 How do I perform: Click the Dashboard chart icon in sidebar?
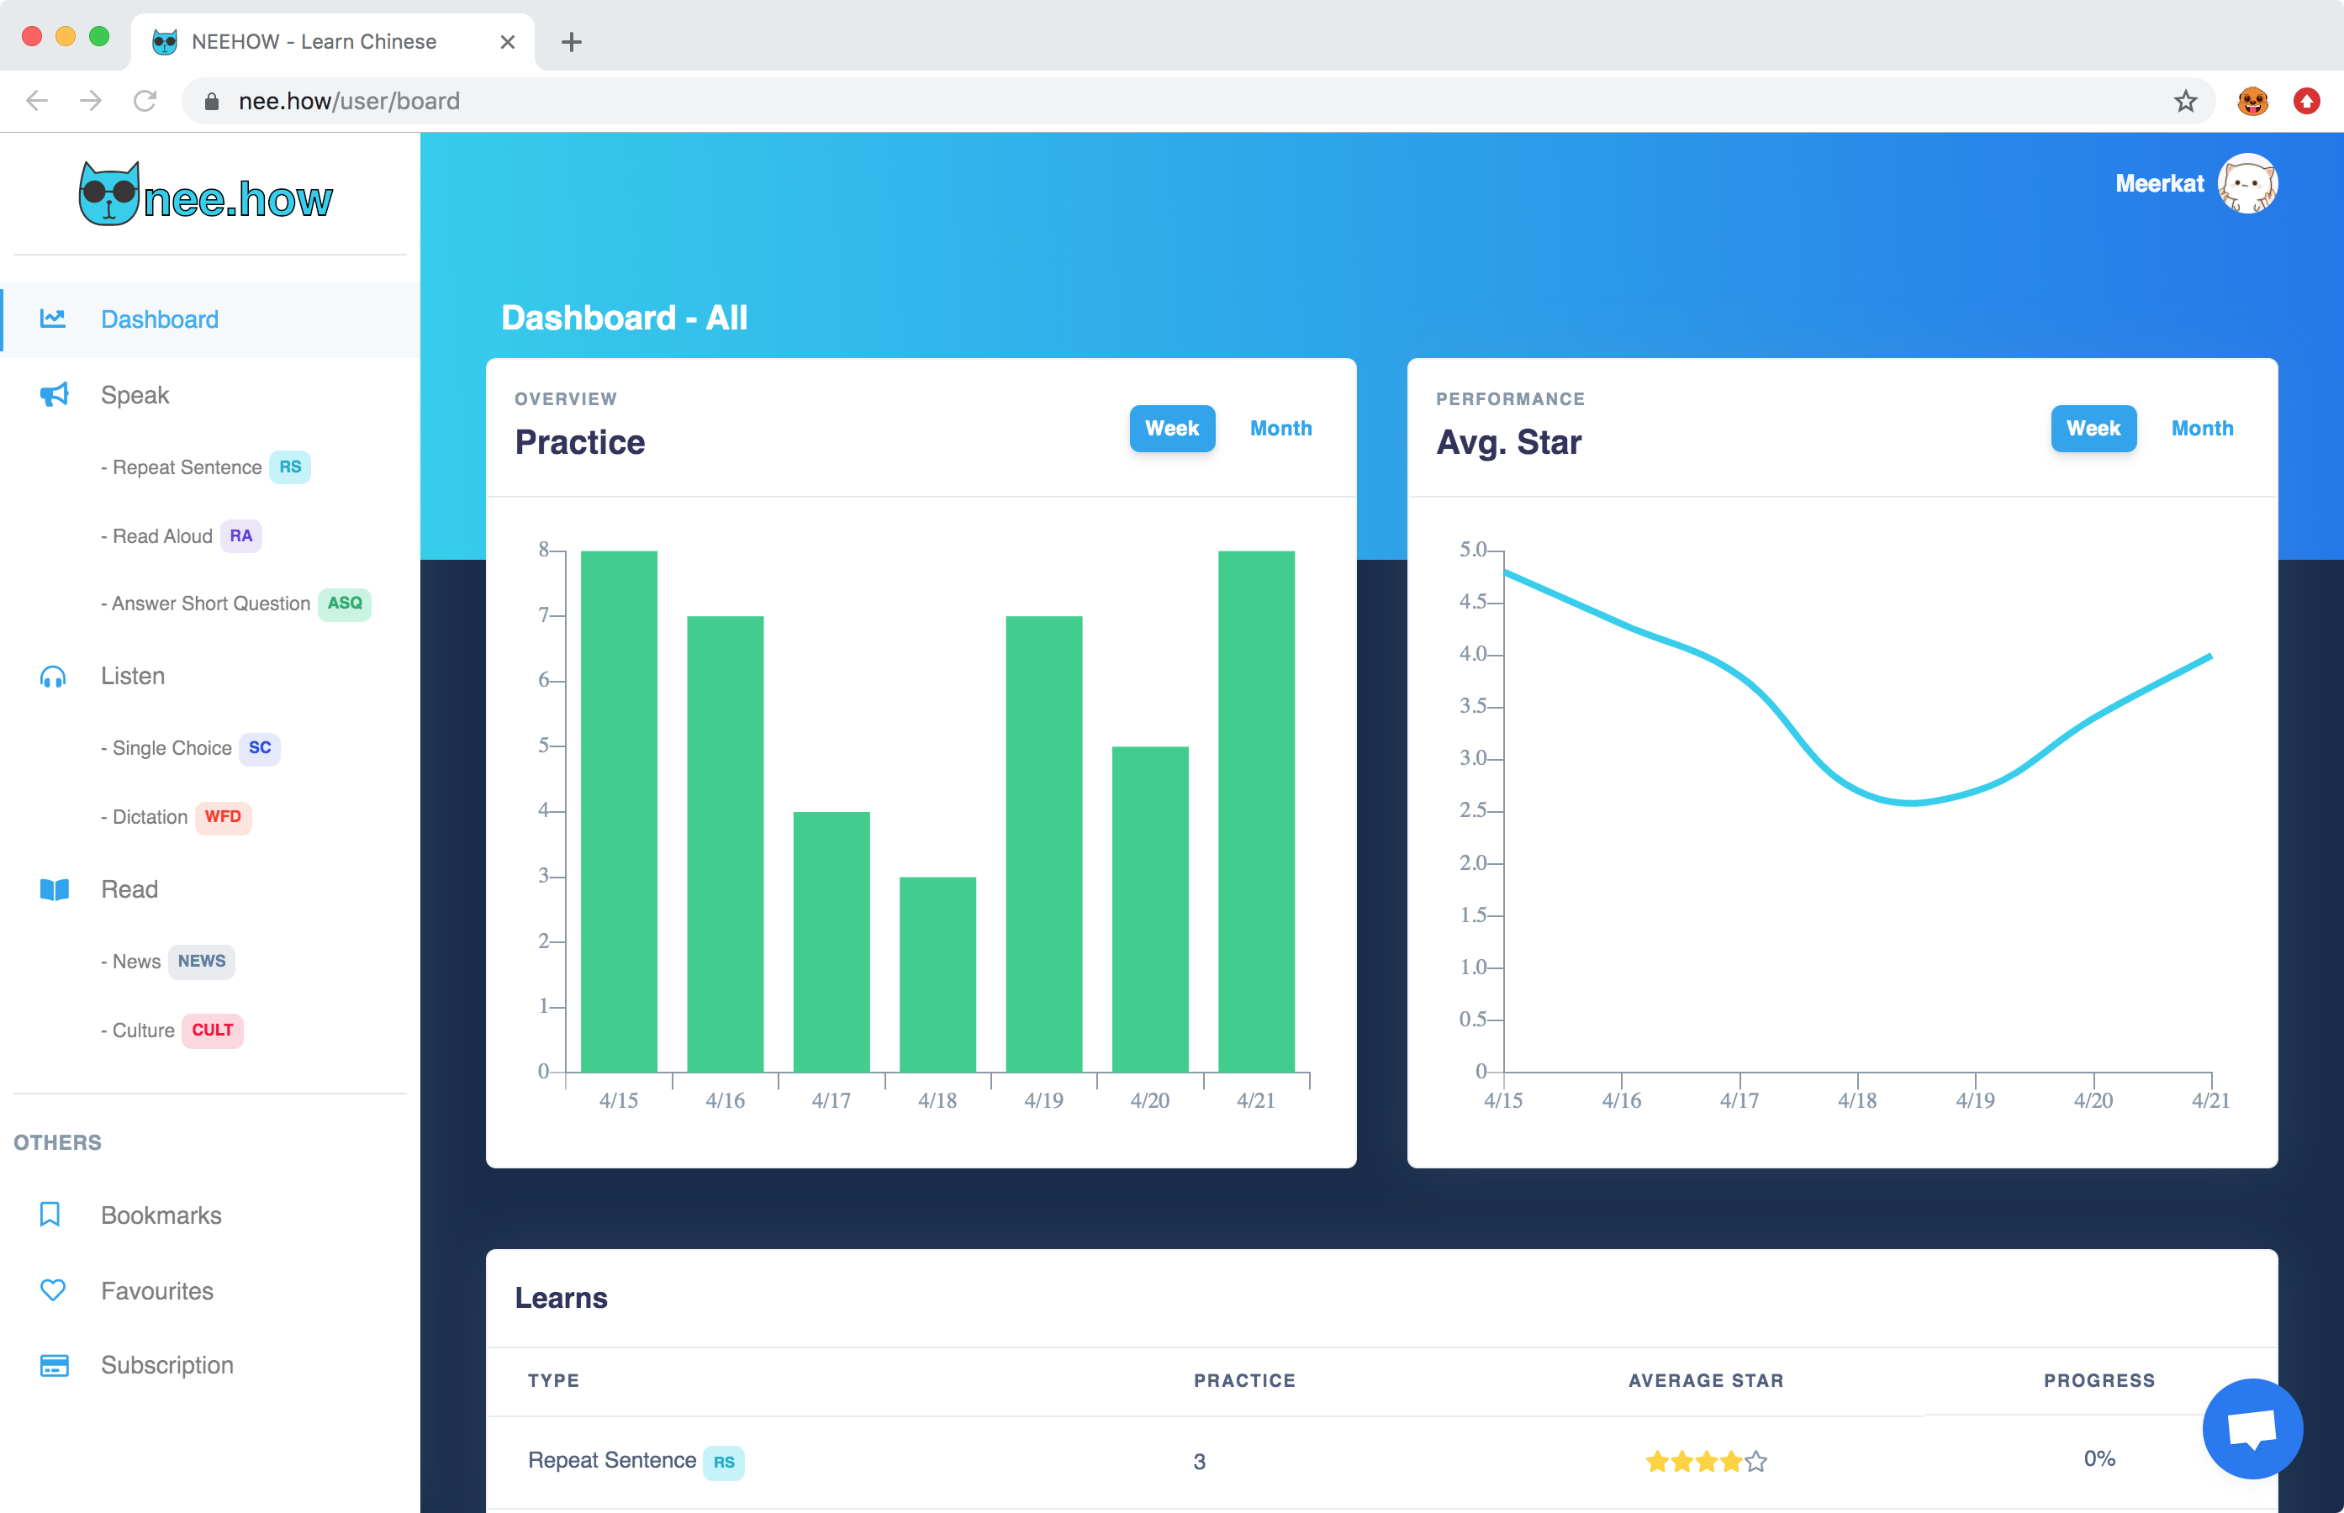click(52, 319)
